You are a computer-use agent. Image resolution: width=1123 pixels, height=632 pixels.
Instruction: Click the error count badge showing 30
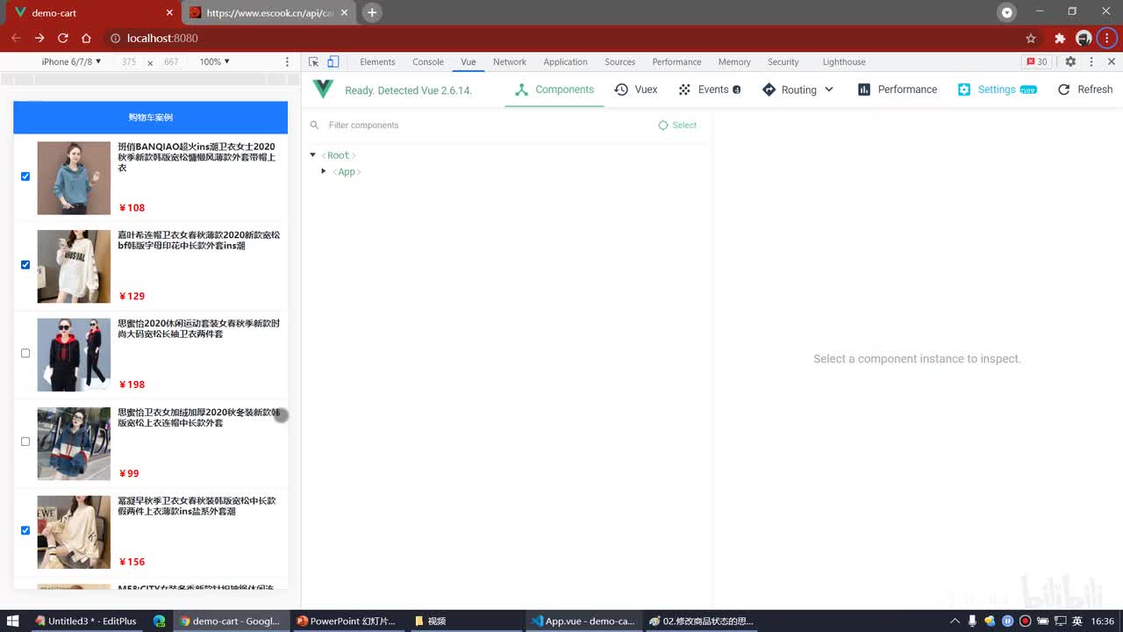[1036, 61]
